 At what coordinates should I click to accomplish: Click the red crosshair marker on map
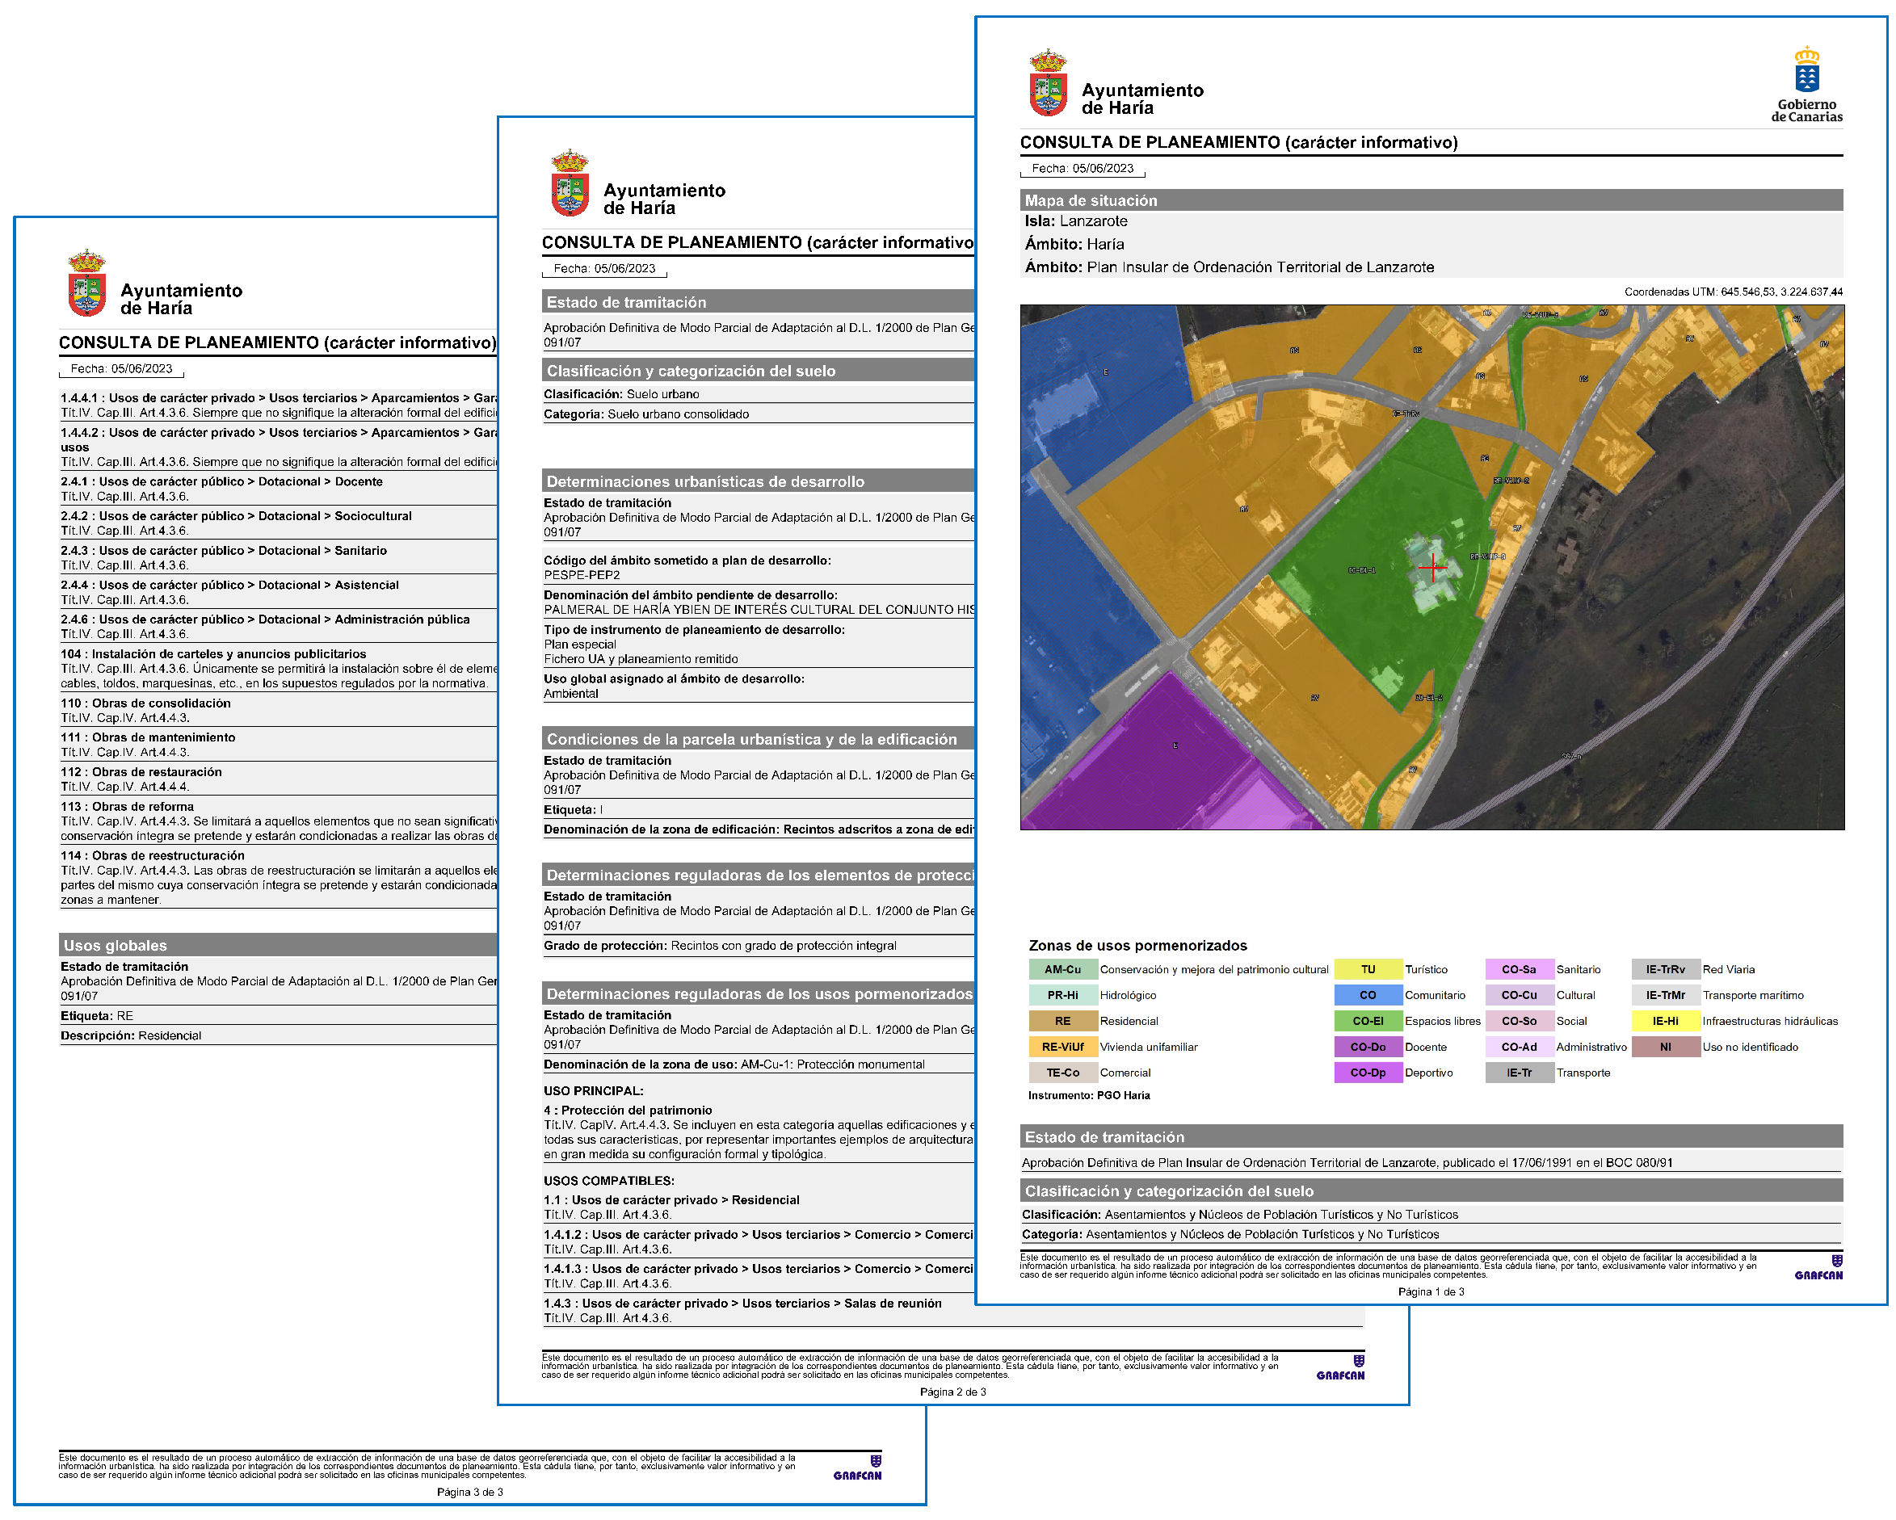click(x=1432, y=569)
